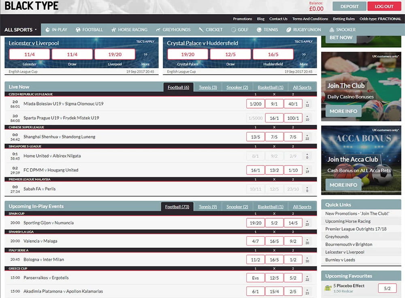Open the Promotions link

(242, 19)
